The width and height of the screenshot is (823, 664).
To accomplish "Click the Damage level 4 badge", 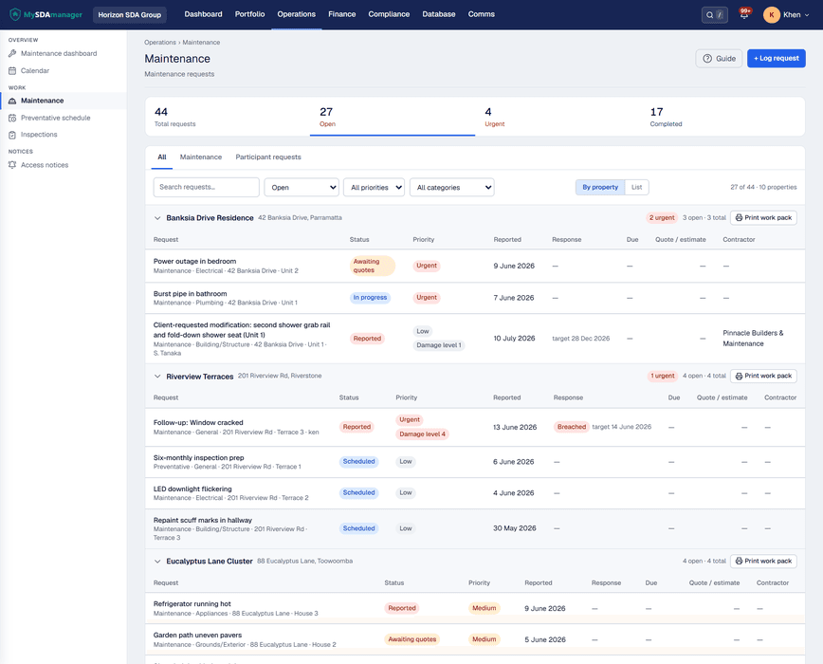I will click(422, 434).
